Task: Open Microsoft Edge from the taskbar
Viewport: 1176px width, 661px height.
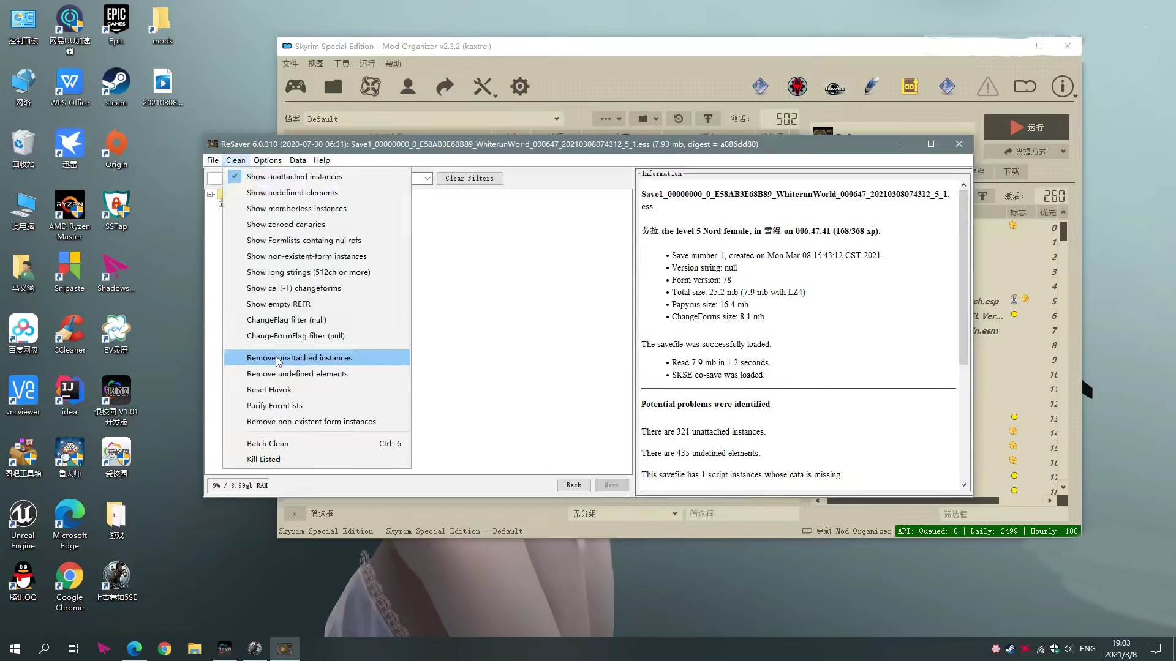Action: click(134, 649)
